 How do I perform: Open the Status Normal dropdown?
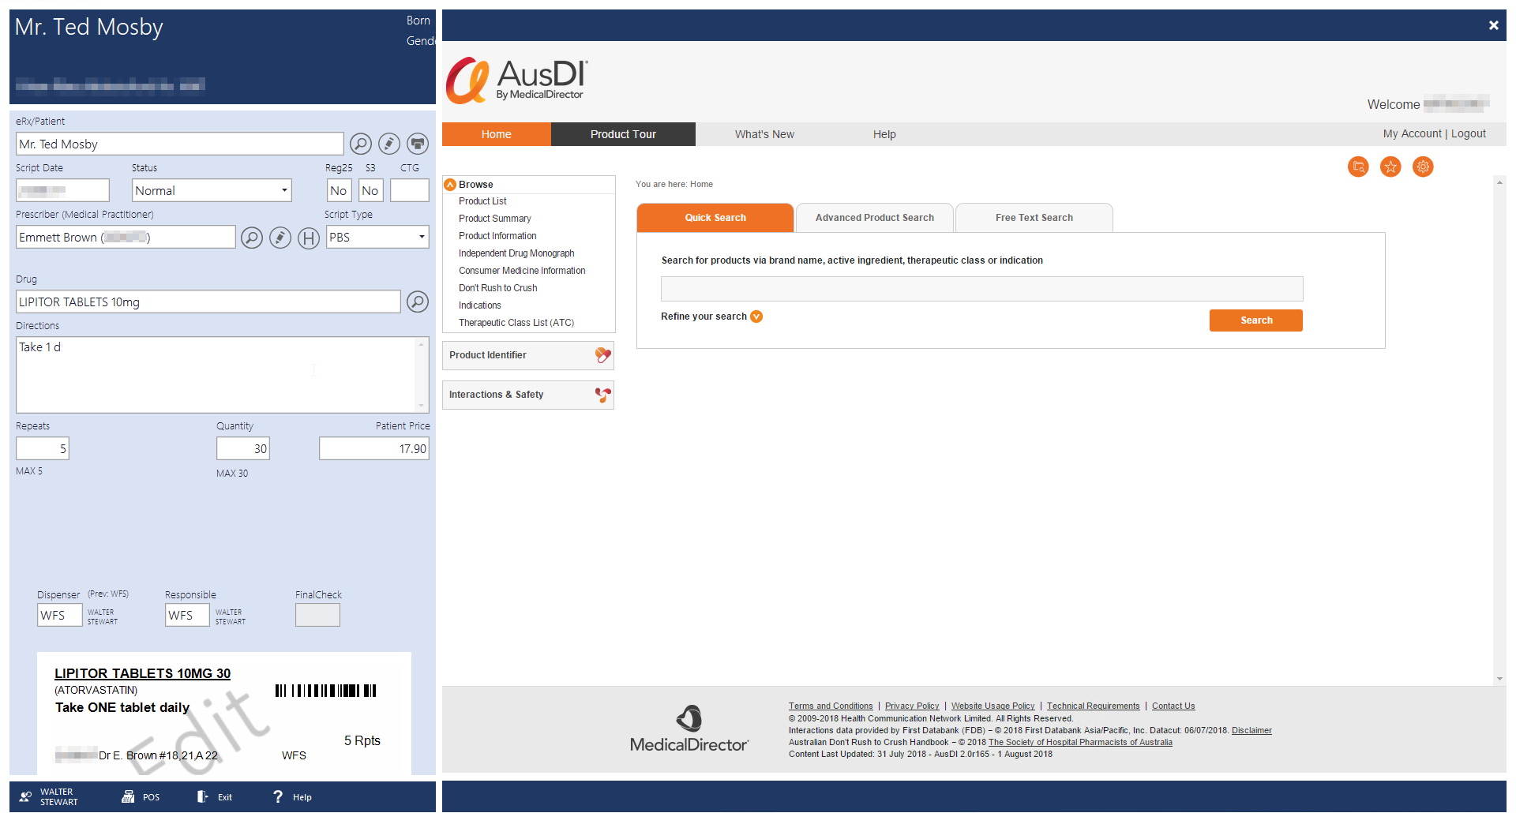(212, 190)
